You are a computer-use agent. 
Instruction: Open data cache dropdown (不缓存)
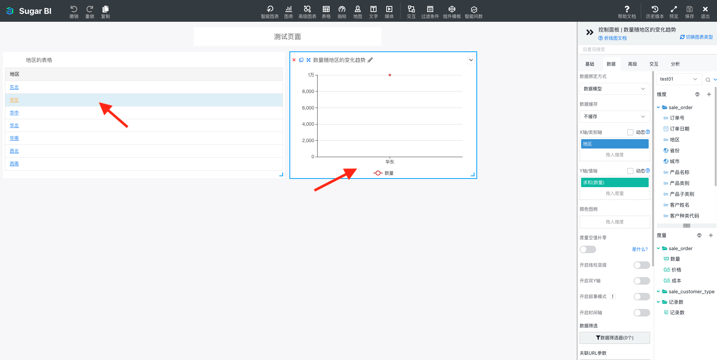pyautogui.click(x=615, y=117)
